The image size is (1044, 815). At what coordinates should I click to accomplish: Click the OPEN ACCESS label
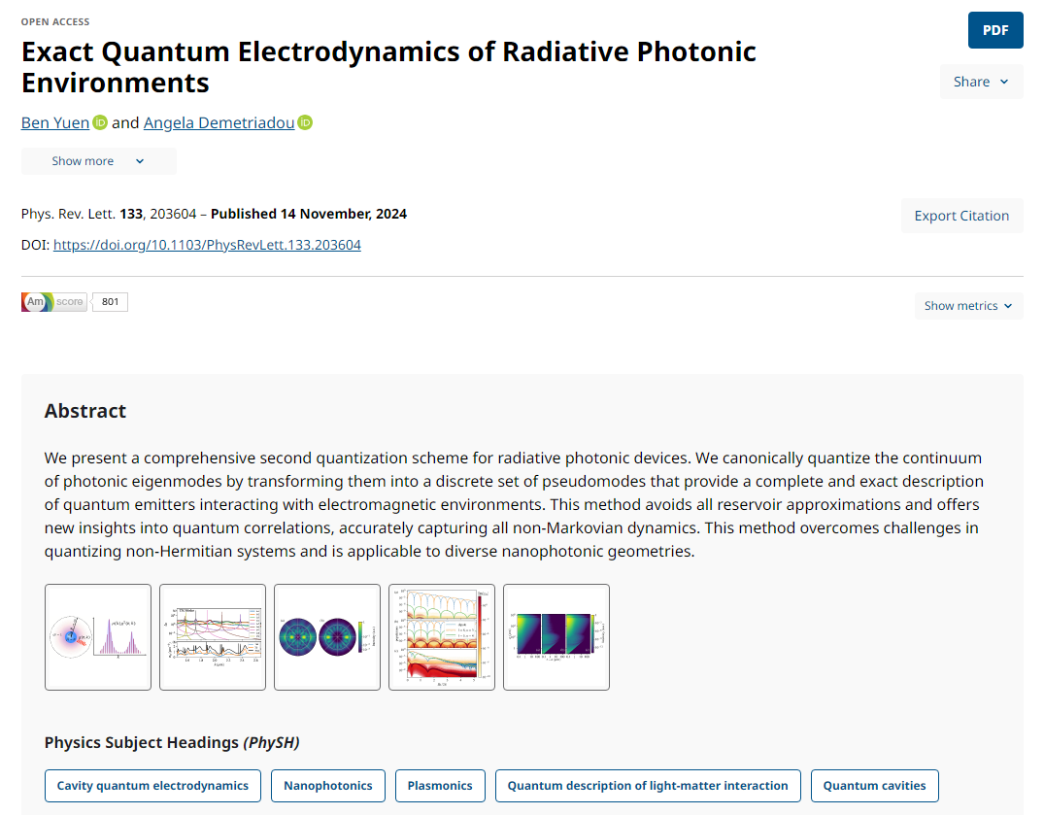55,22
